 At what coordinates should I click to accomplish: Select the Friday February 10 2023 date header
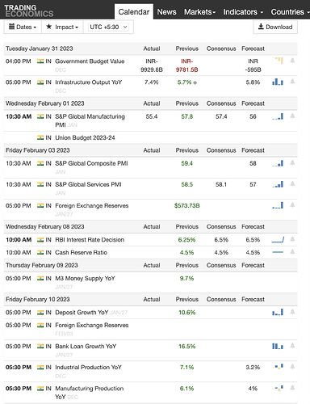tap(38, 299)
